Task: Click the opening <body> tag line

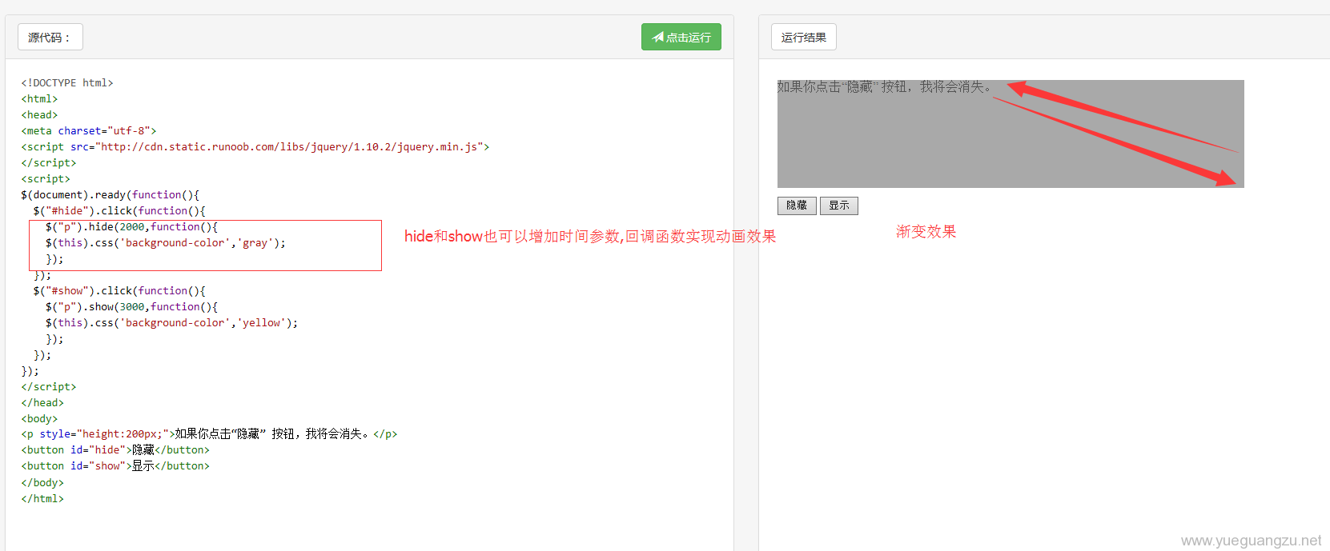Action: 39,418
